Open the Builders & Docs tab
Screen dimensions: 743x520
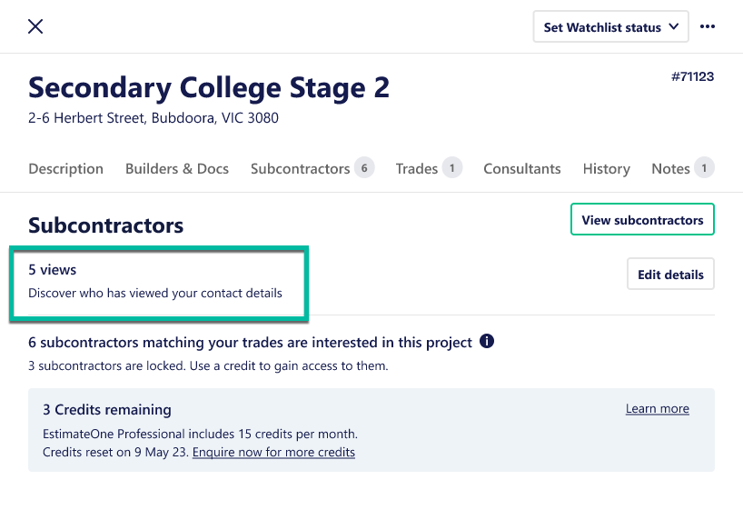tap(177, 169)
